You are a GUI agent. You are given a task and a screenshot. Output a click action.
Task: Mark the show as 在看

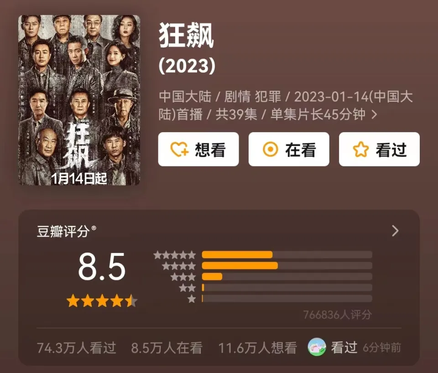[x=289, y=150]
